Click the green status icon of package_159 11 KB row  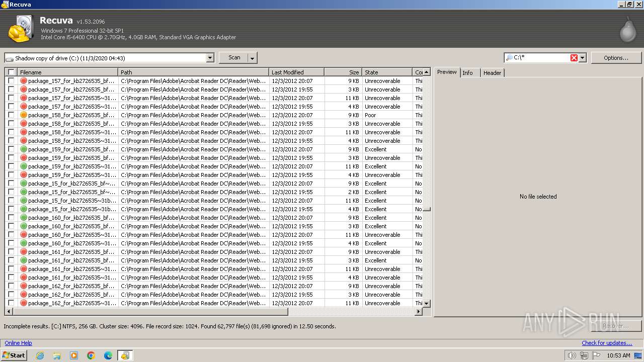(23, 166)
